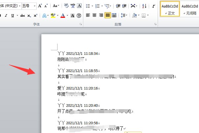Open the font dialog launcher
This screenshot has height=133, width=199.
[80, 25]
